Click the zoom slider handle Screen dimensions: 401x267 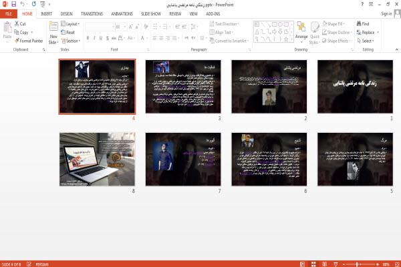pyautogui.click(x=357, y=264)
